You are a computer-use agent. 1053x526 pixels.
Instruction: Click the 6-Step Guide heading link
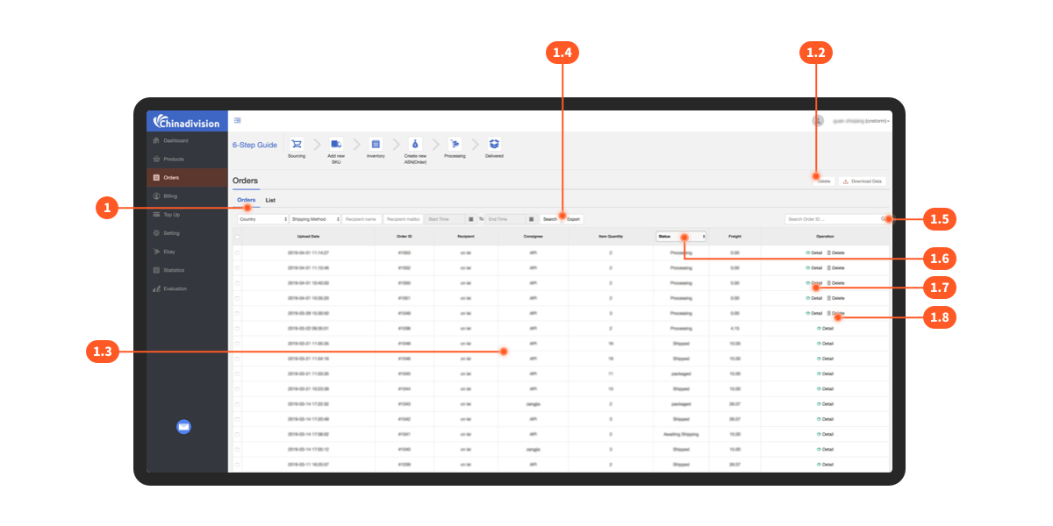(x=254, y=145)
